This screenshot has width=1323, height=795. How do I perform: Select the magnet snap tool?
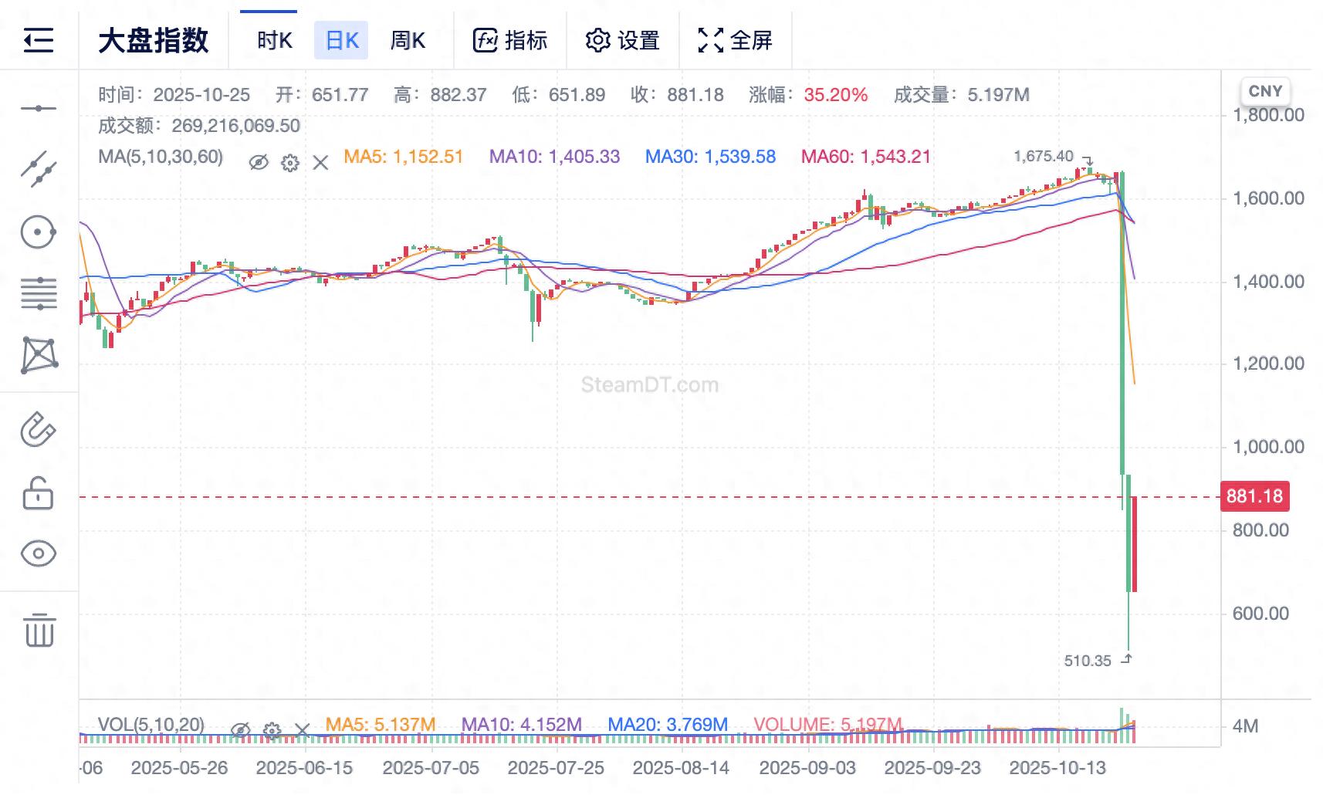click(40, 431)
